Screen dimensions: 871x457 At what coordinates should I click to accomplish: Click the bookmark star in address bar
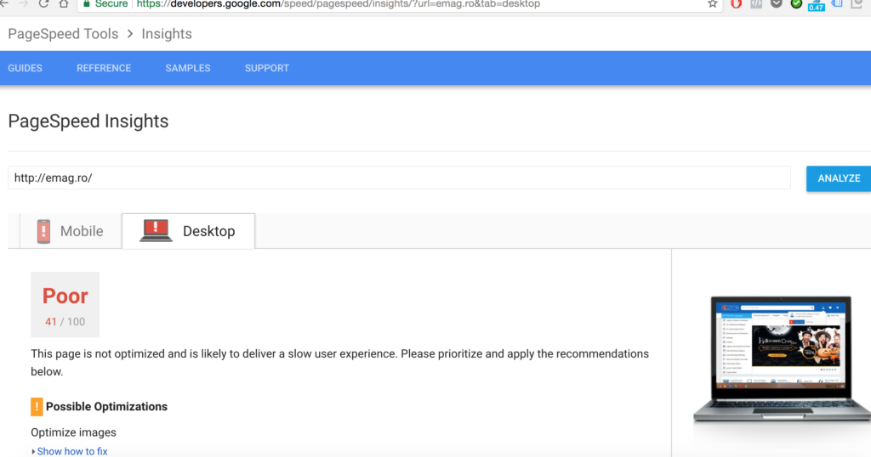[713, 4]
